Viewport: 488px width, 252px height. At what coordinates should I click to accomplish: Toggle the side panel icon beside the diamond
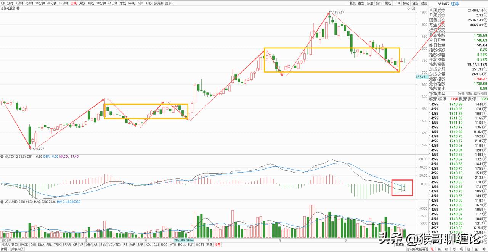click(413, 8)
